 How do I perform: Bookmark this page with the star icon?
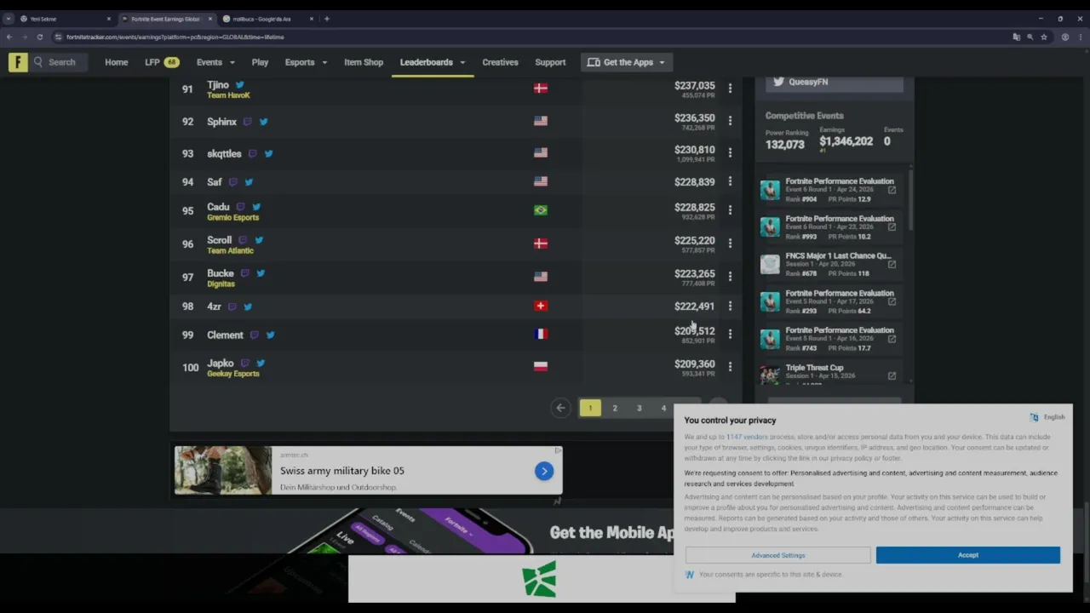point(1044,37)
